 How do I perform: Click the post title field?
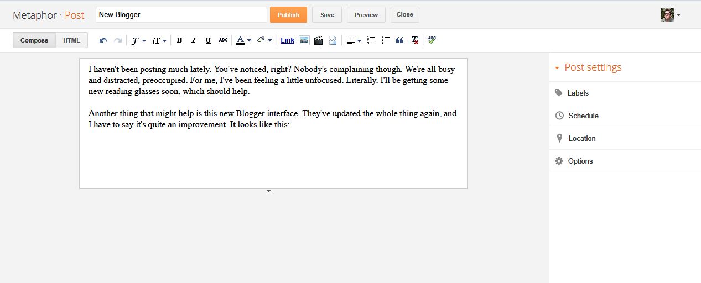[181, 15]
